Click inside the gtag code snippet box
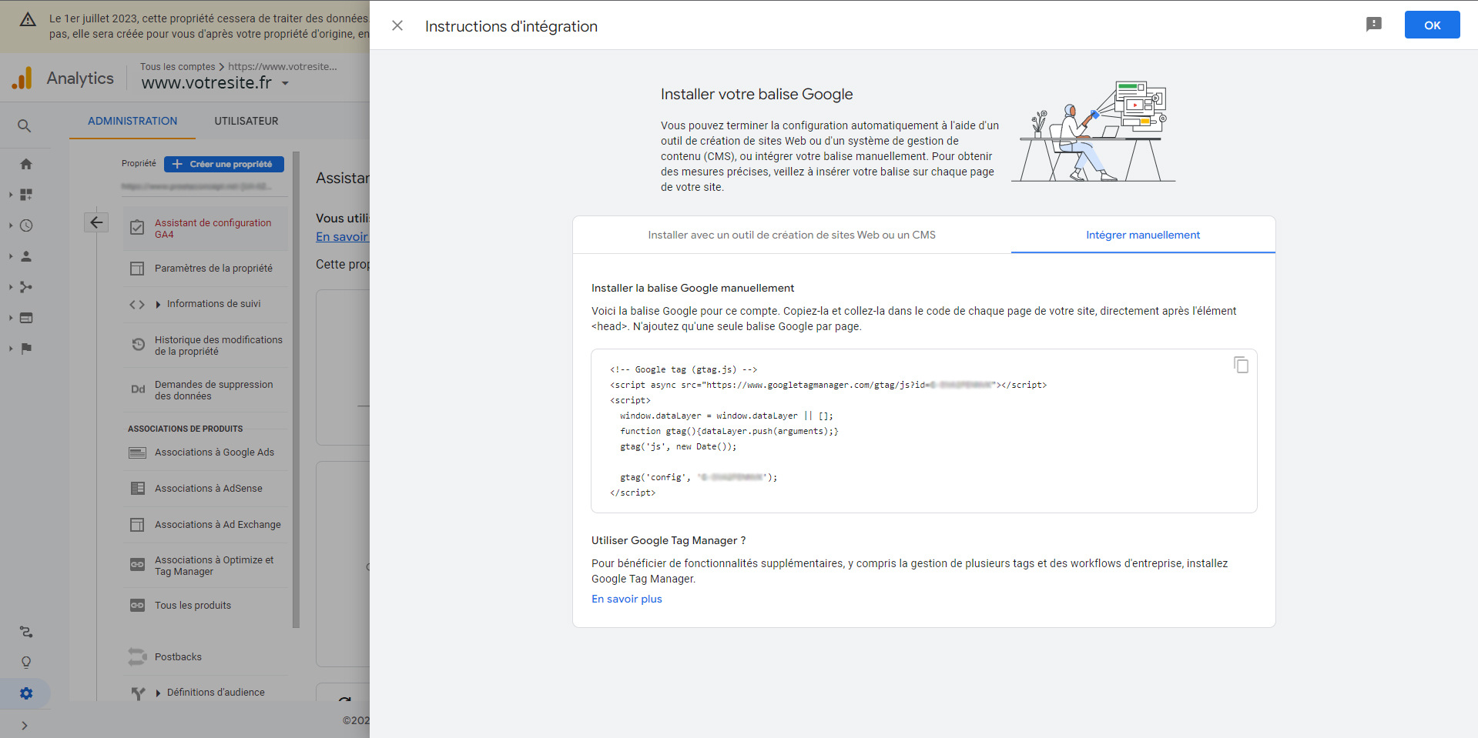 click(x=923, y=431)
